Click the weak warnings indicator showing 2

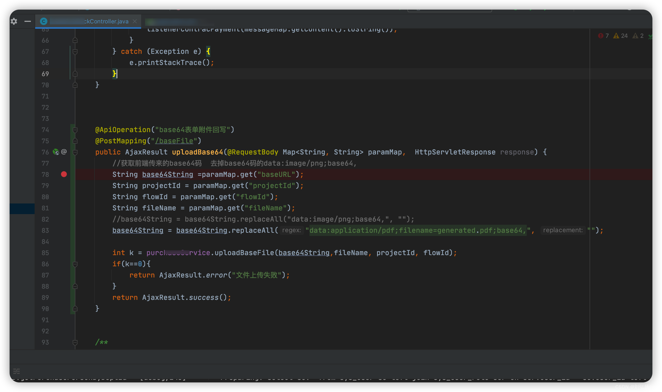coord(638,36)
